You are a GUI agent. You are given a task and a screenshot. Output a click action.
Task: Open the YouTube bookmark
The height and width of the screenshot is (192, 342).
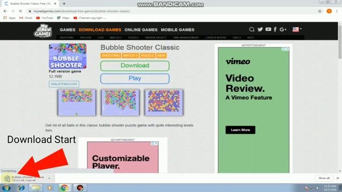pyautogui.click(x=44, y=18)
